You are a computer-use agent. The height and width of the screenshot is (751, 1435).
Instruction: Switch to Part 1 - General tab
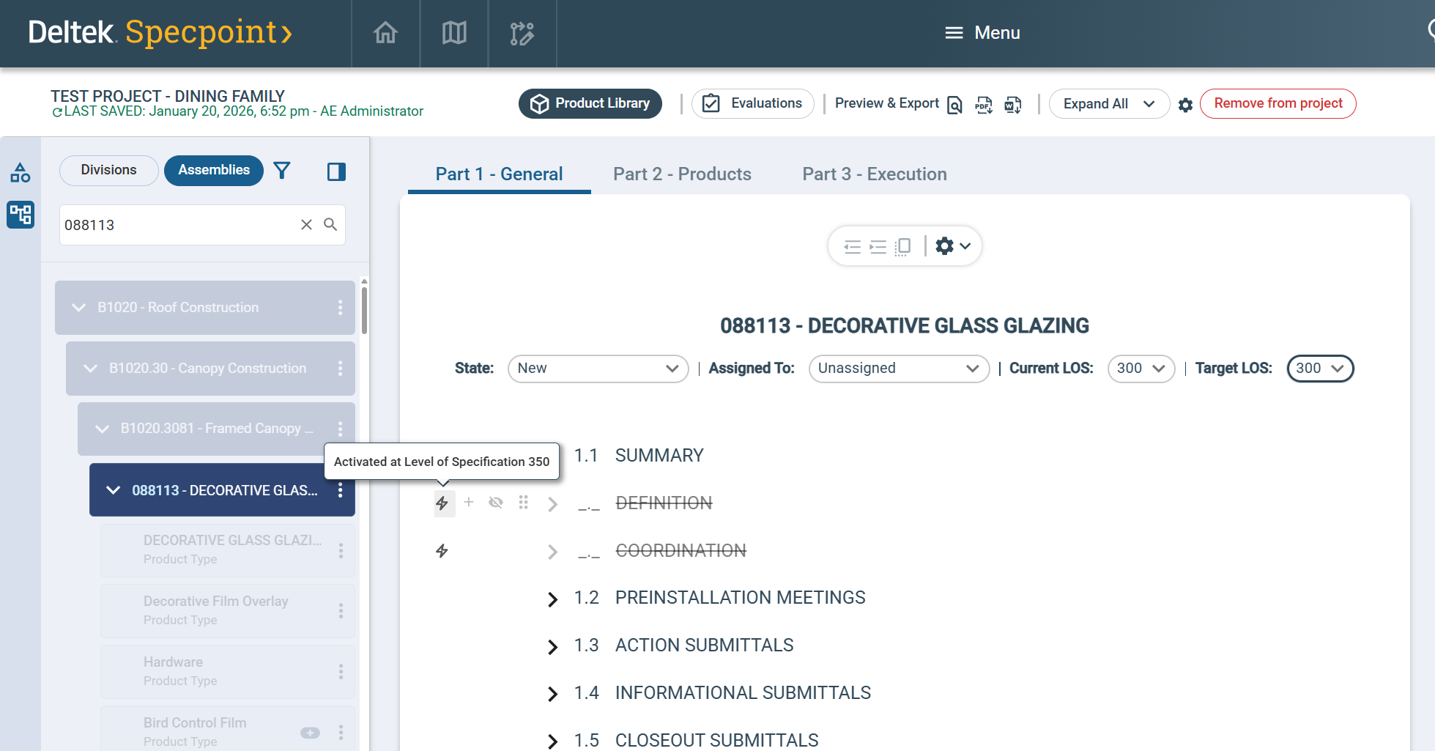500,174
